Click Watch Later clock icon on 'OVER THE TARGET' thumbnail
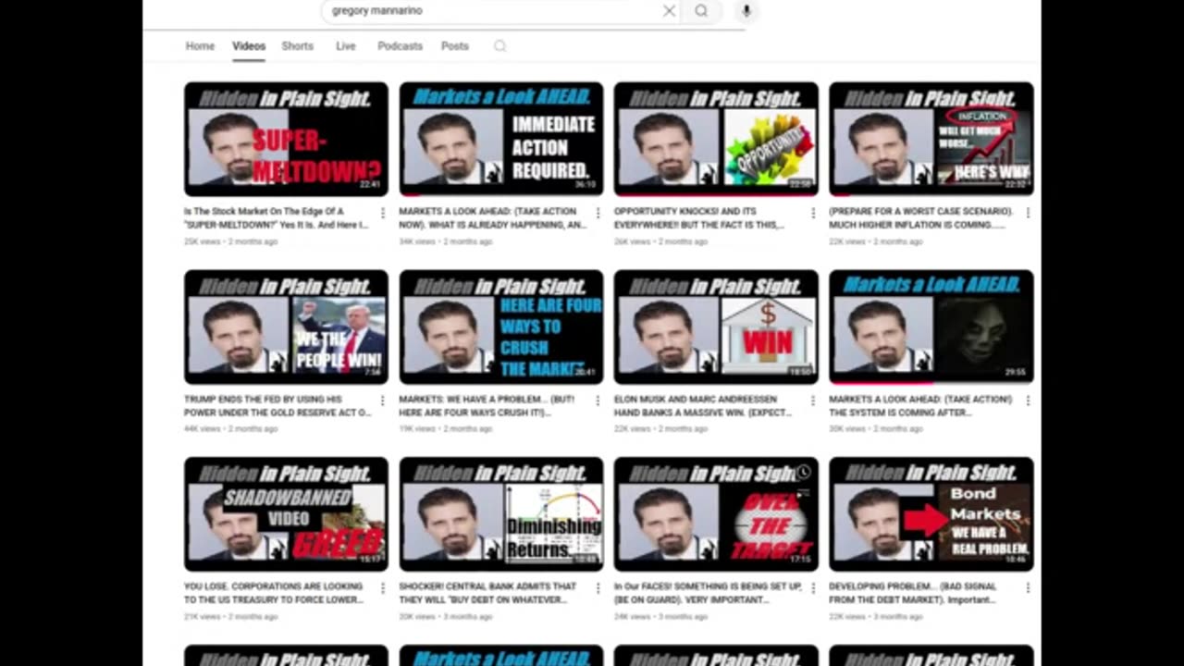1184x666 pixels. pos(803,472)
